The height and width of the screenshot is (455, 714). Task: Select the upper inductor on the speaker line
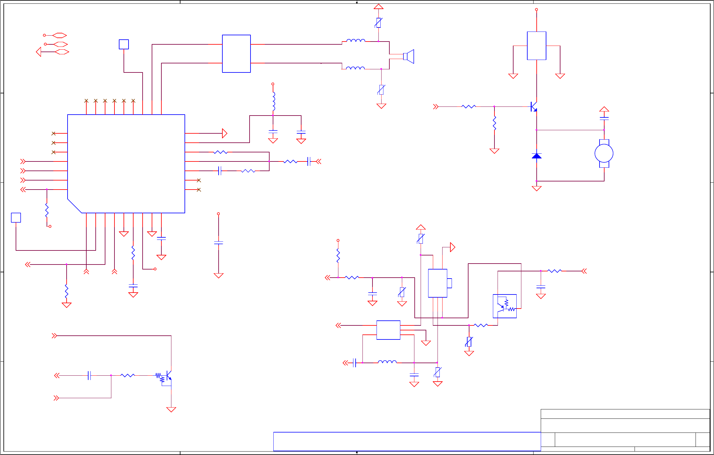(356, 40)
